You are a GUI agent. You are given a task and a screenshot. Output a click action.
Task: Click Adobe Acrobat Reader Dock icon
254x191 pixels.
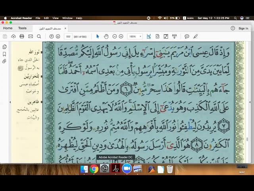tap(115, 169)
